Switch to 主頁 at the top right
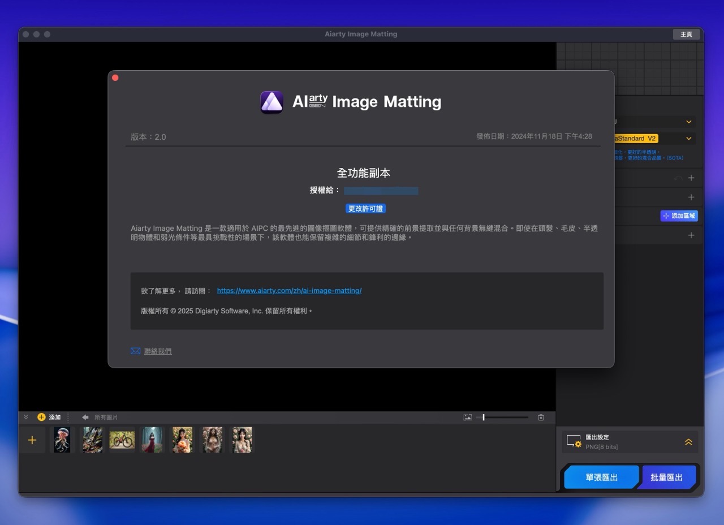This screenshot has height=525, width=724. click(686, 34)
